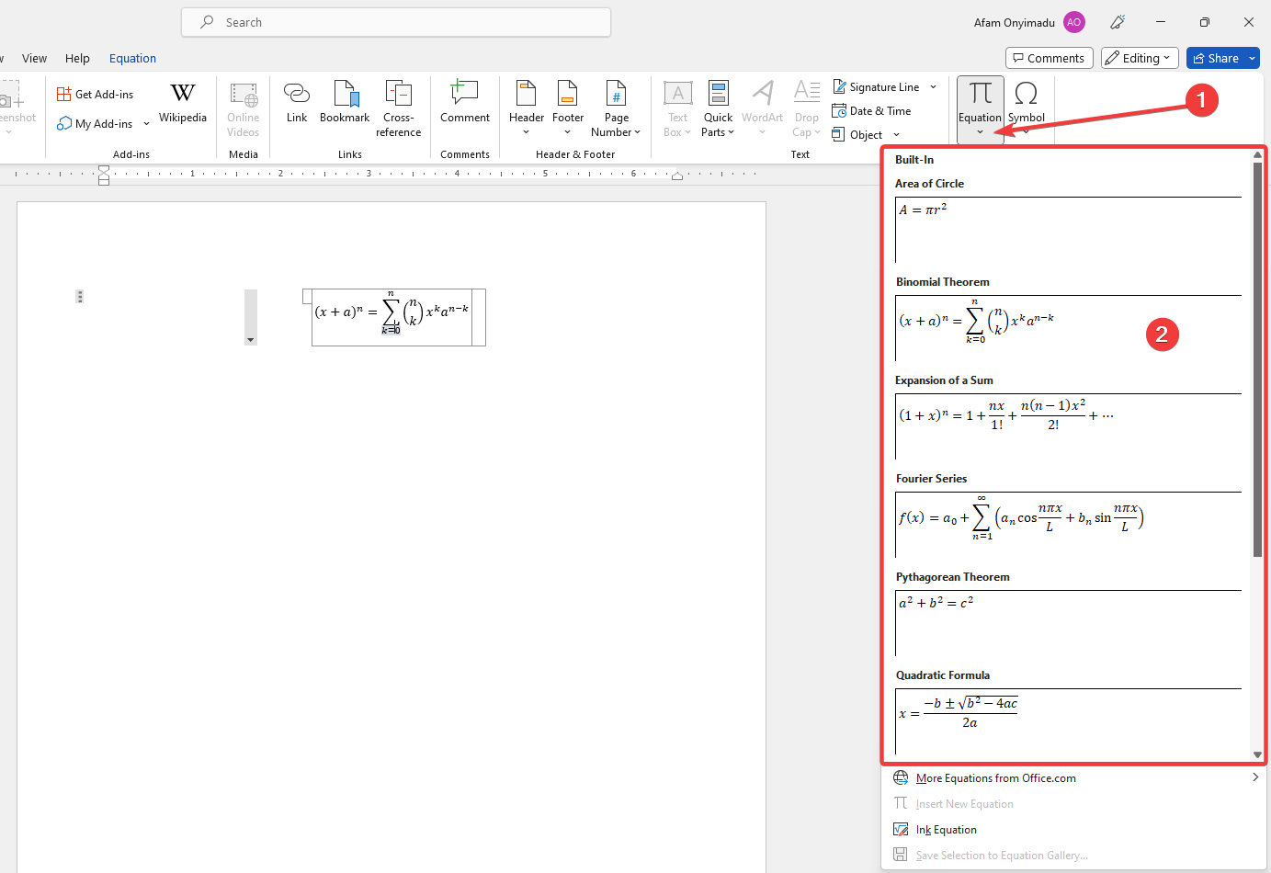
Task: Click the Symbol omega icon
Action: [1026, 95]
